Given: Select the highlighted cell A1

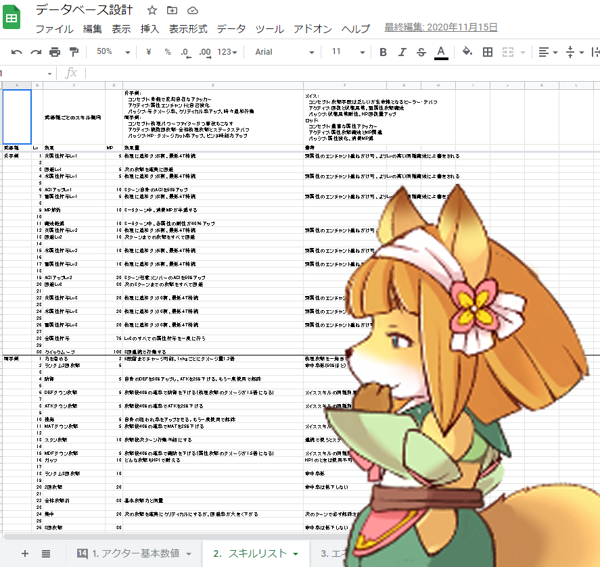Looking at the screenshot, I should click(x=17, y=117).
